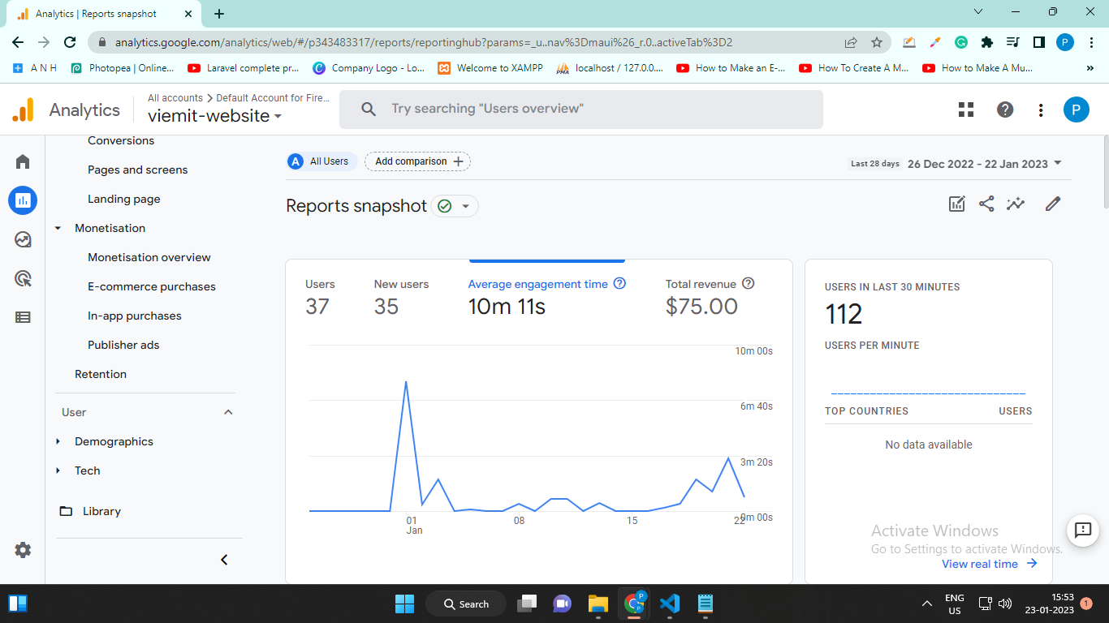Open the Home icon in left rail
This screenshot has width=1109, height=623.
(23, 161)
